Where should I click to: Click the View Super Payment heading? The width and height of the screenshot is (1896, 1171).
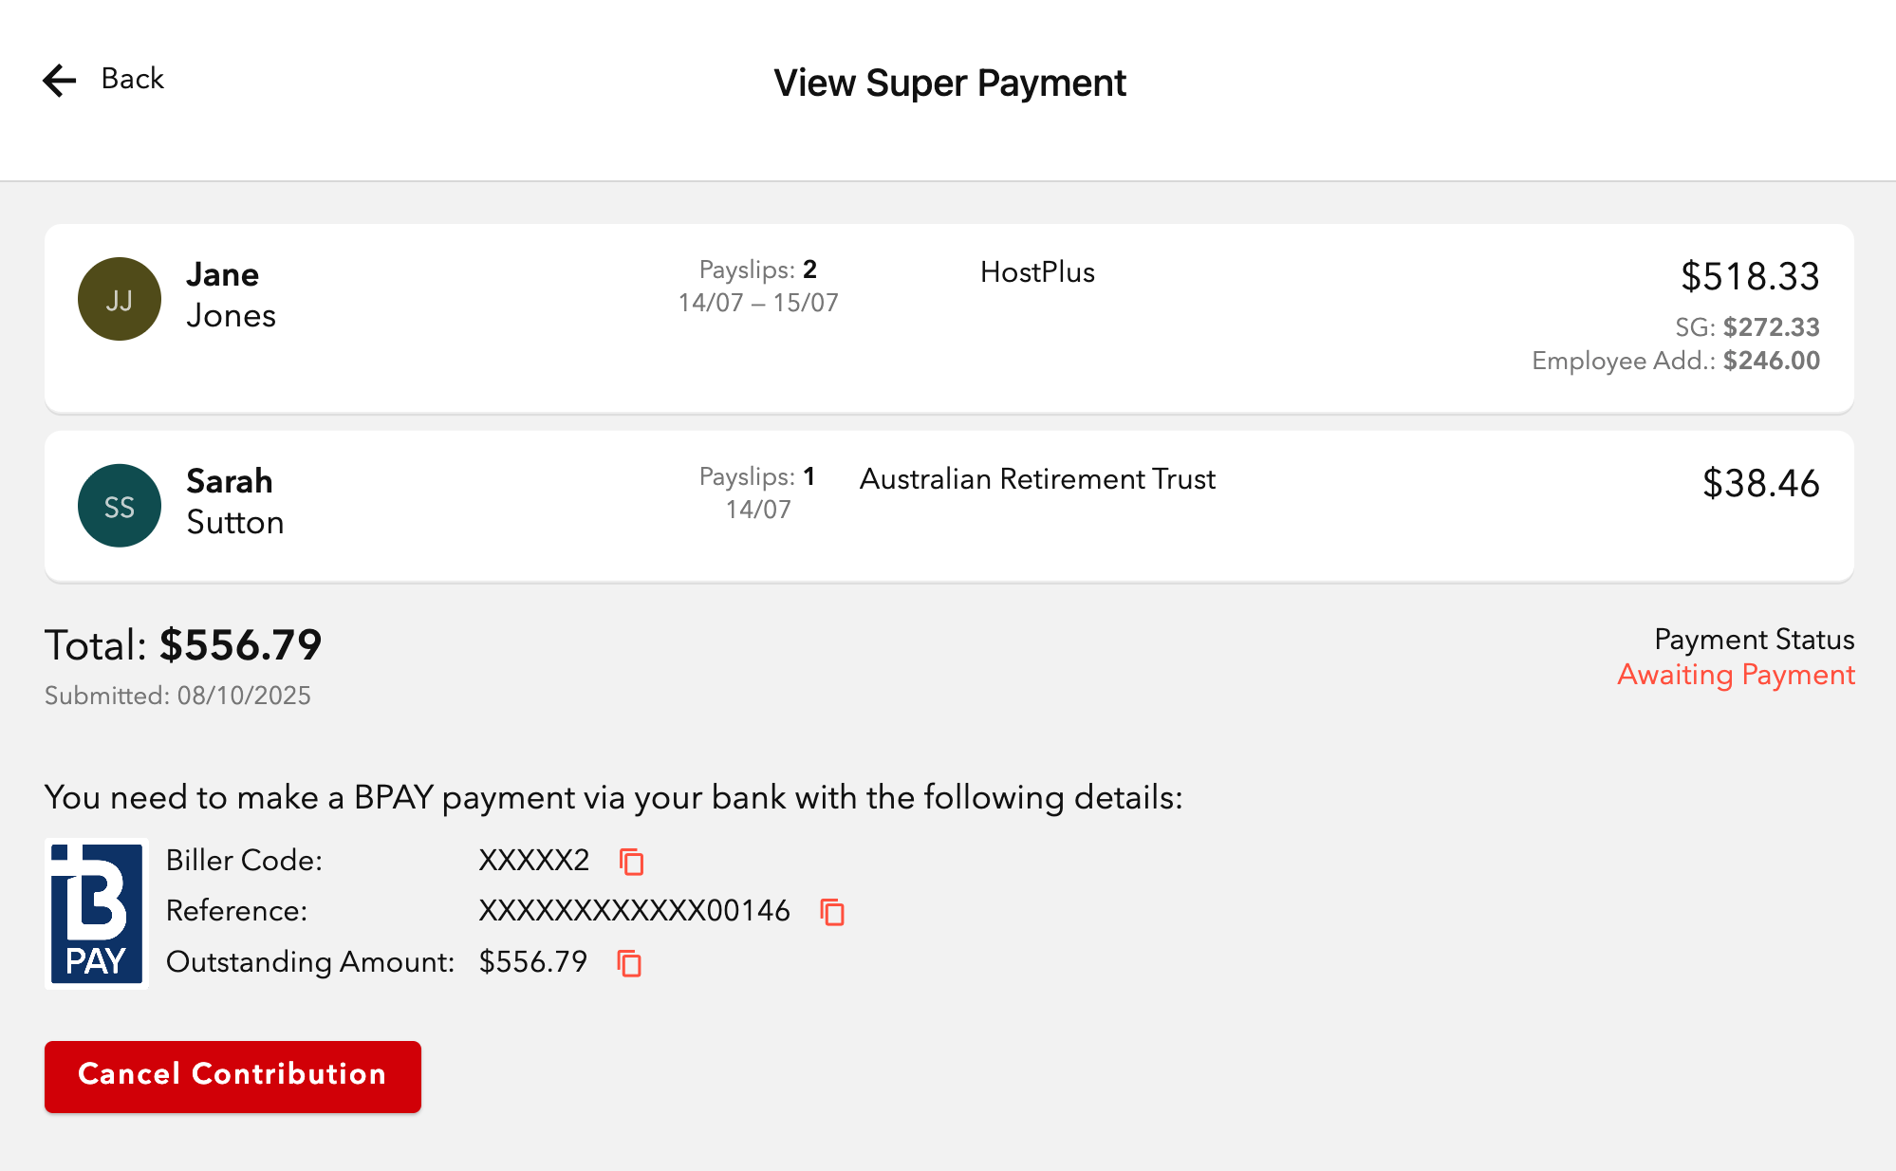tap(949, 84)
